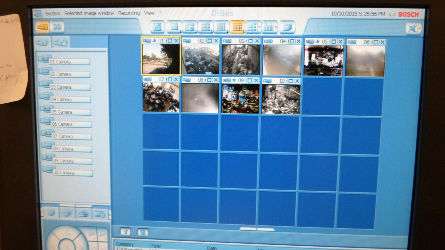The image size is (445, 250).
Task: Close camera 08 image window
Action: (x=216, y=80)
